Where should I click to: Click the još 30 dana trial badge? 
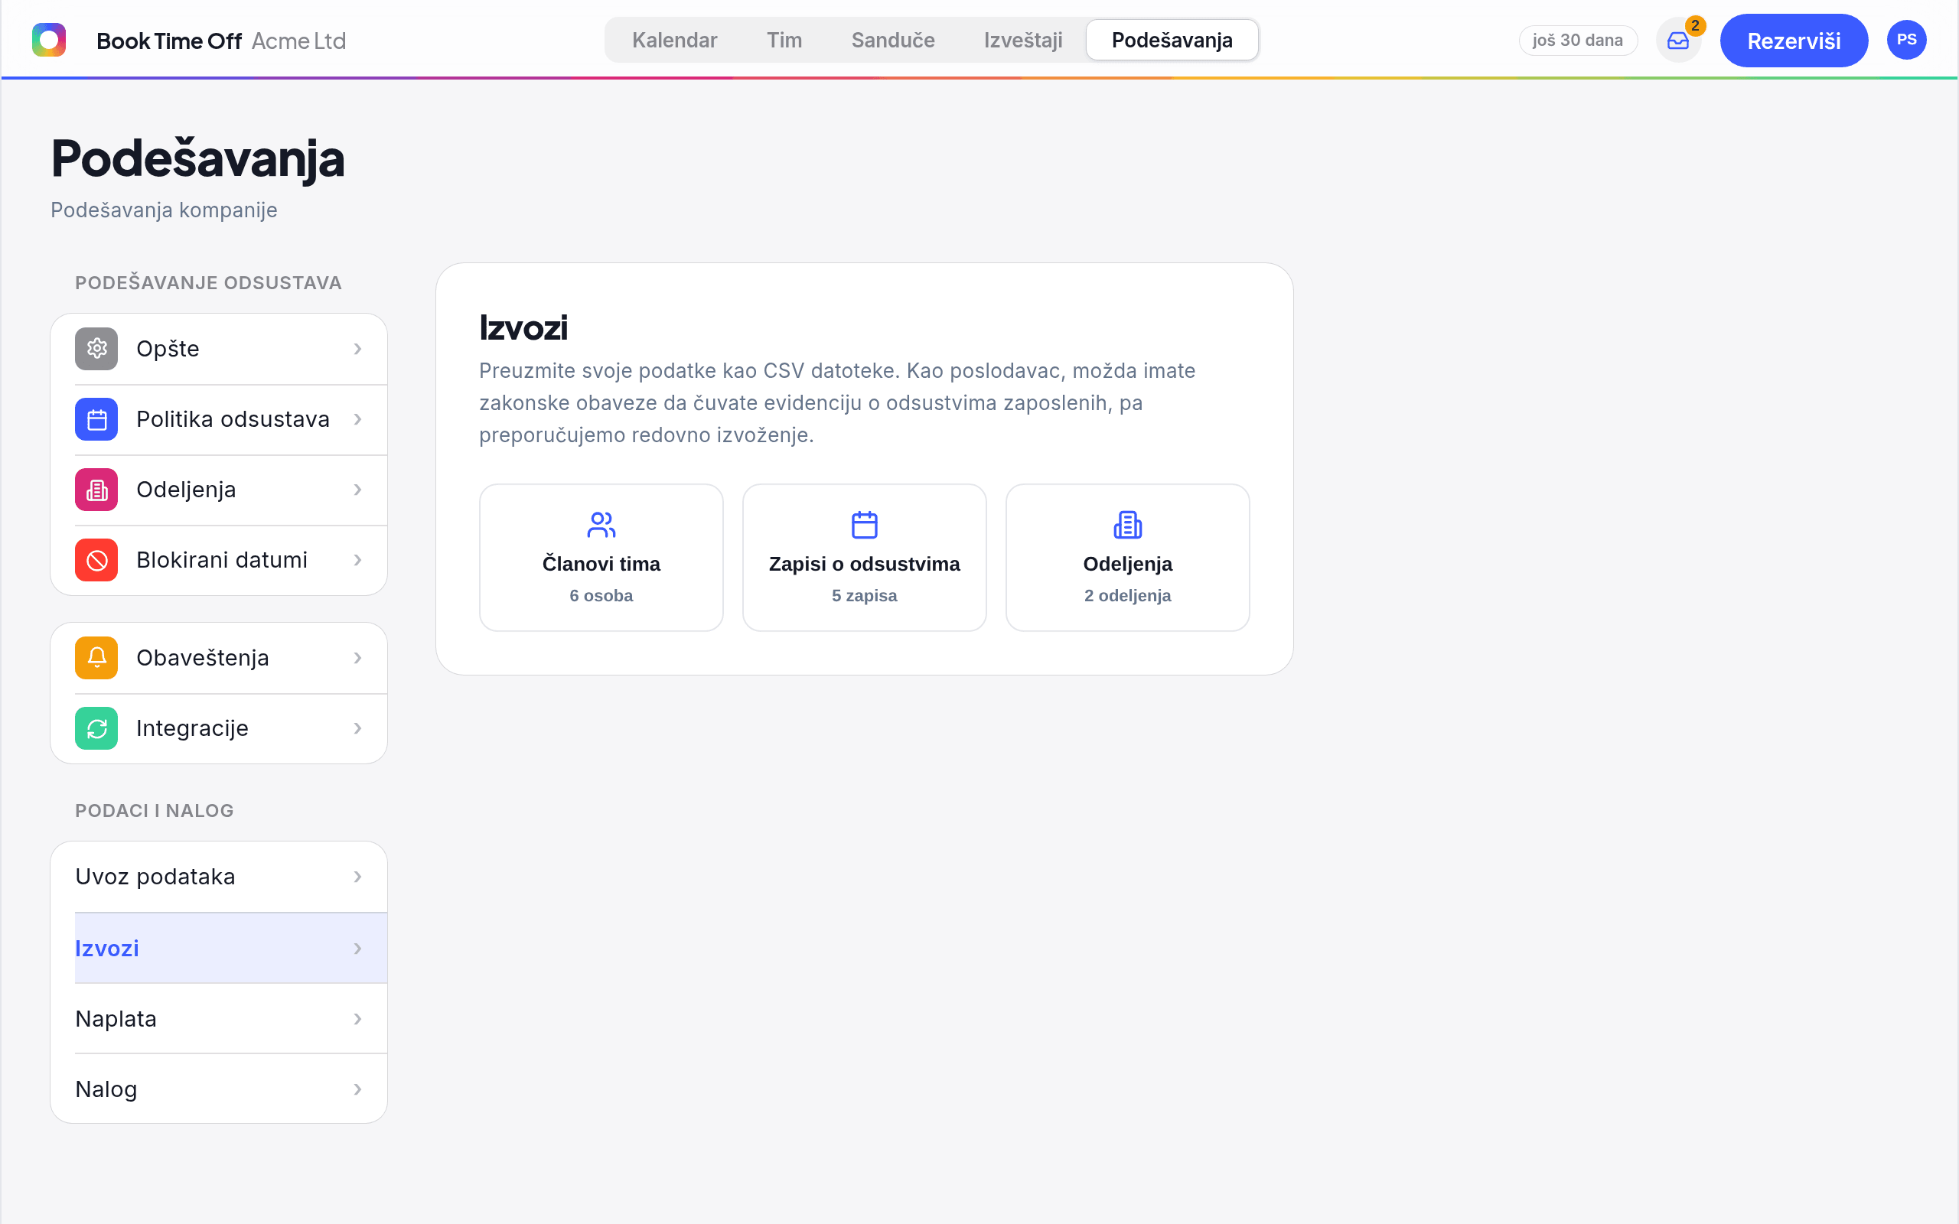tap(1578, 41)
